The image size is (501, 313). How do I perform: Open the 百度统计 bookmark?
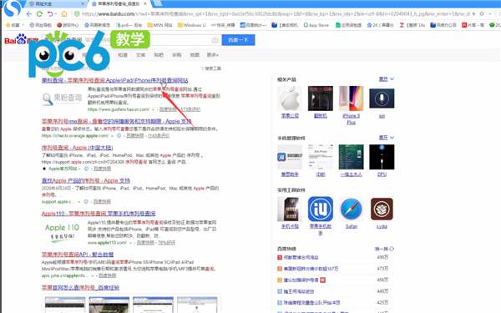(x=253, y=25)
